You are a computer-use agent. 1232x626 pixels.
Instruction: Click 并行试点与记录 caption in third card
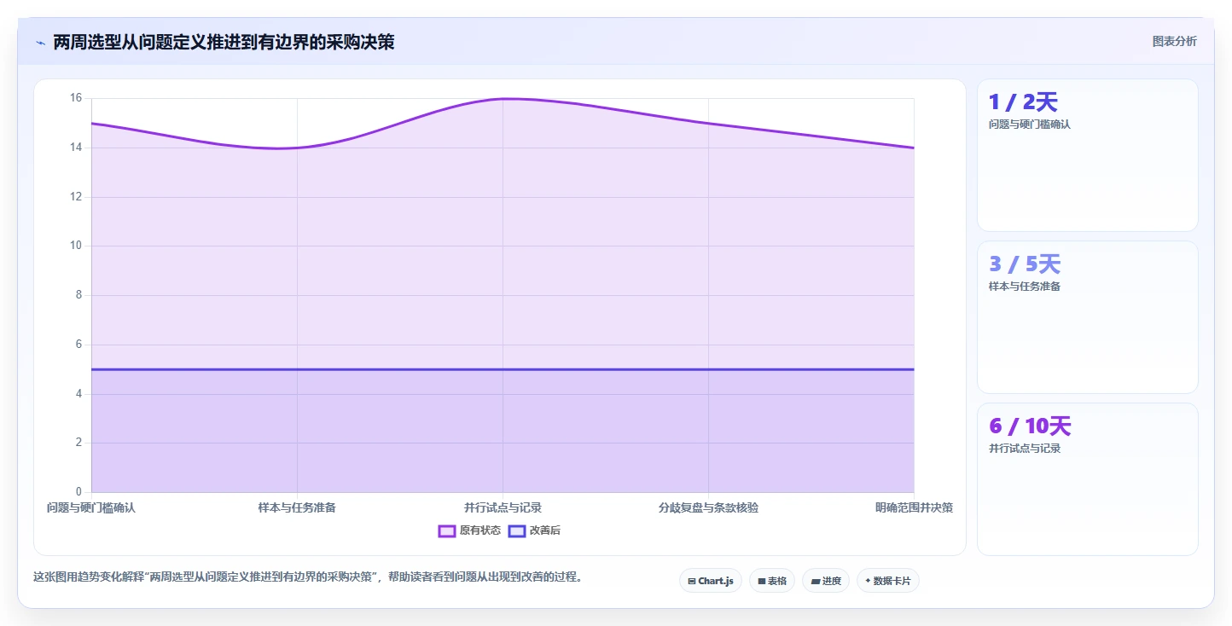tap(1025, 449)
